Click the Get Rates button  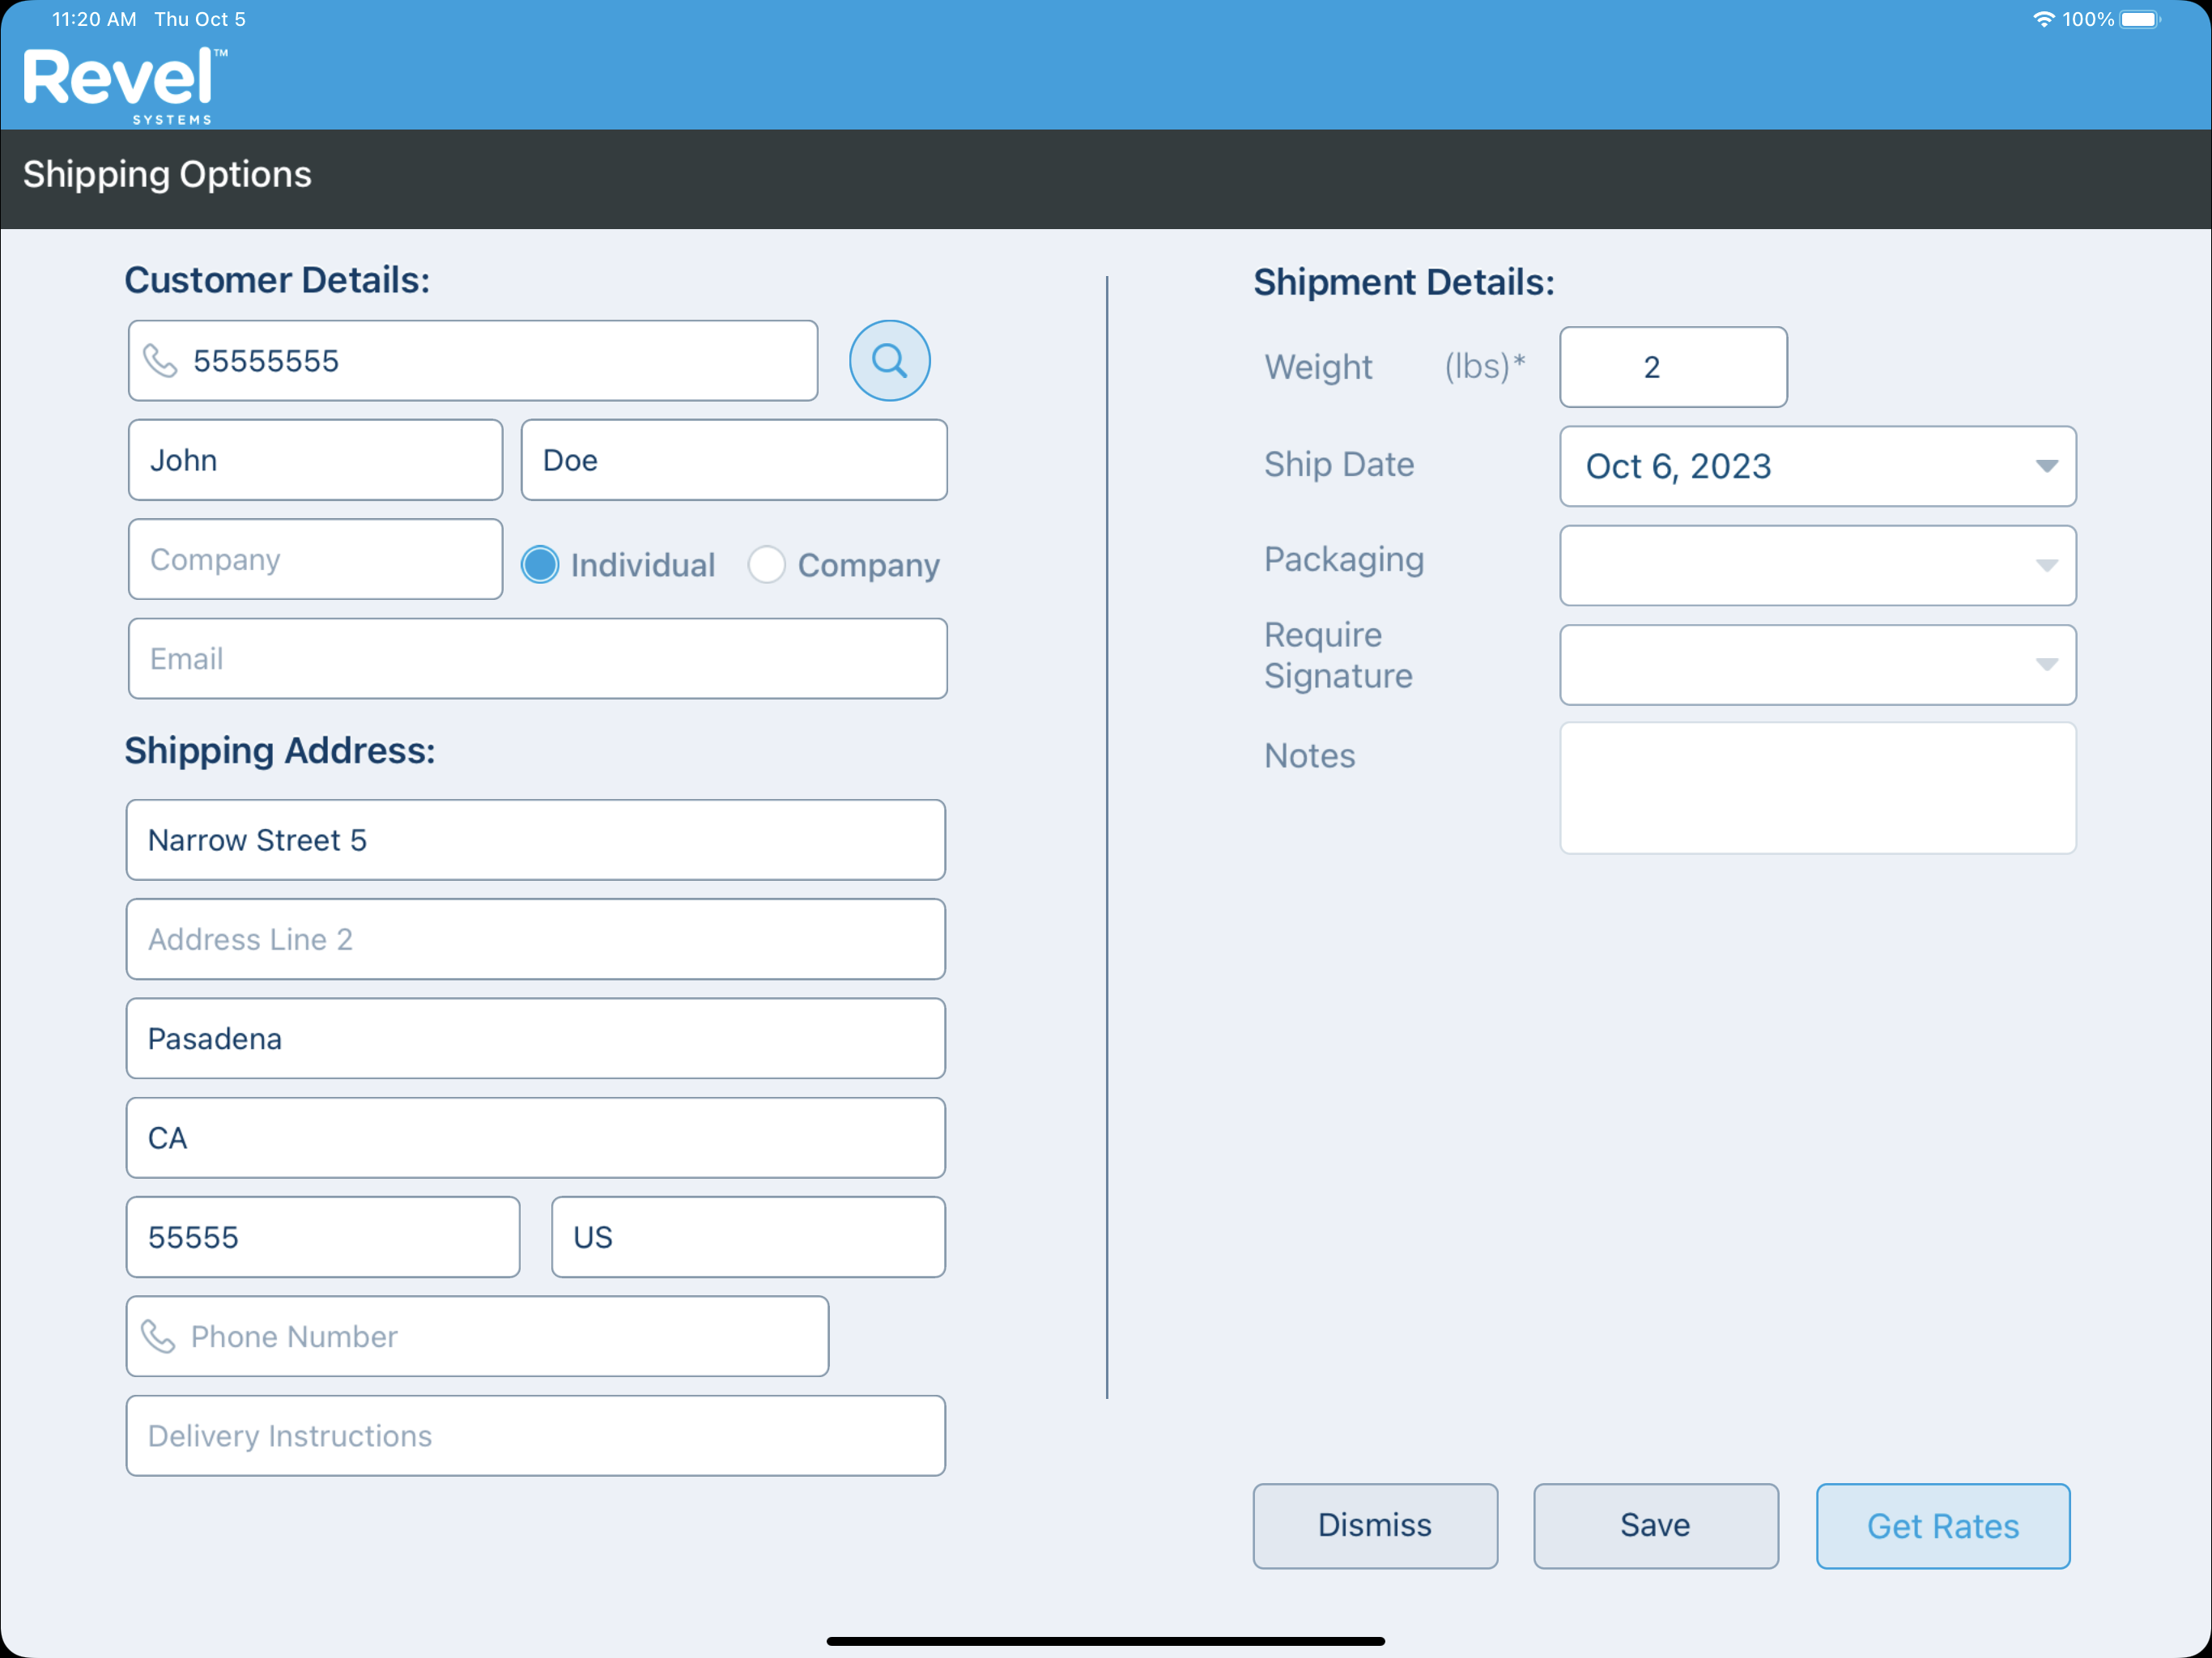[x=1942, y=1526]
